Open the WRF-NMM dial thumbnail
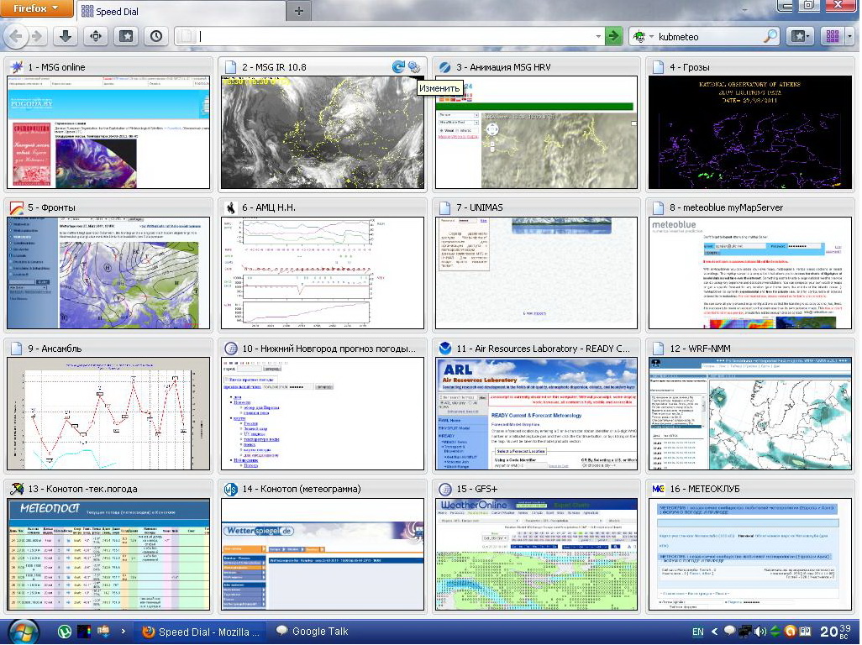Viewport: 862px width, 645px height. (751, 413)
